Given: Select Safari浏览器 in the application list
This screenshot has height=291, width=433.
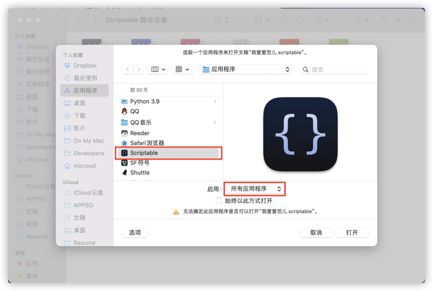Looking at the screenshot, I should click(168, 143).
